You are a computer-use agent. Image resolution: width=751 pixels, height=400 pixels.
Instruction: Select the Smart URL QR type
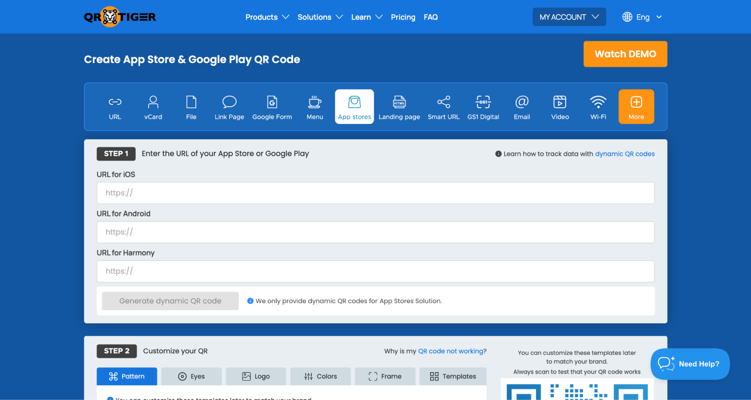tap(443, 107)
